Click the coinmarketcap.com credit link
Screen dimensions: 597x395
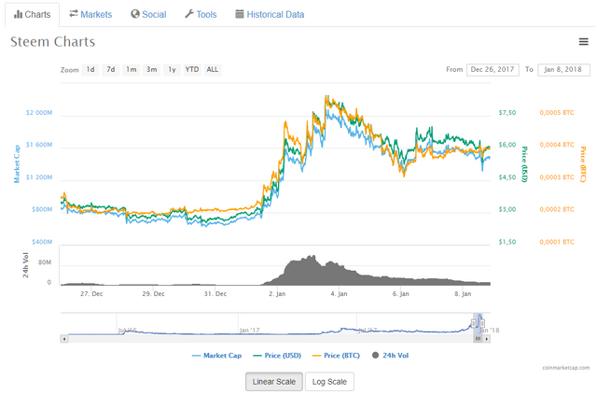(x=566, y=368)
